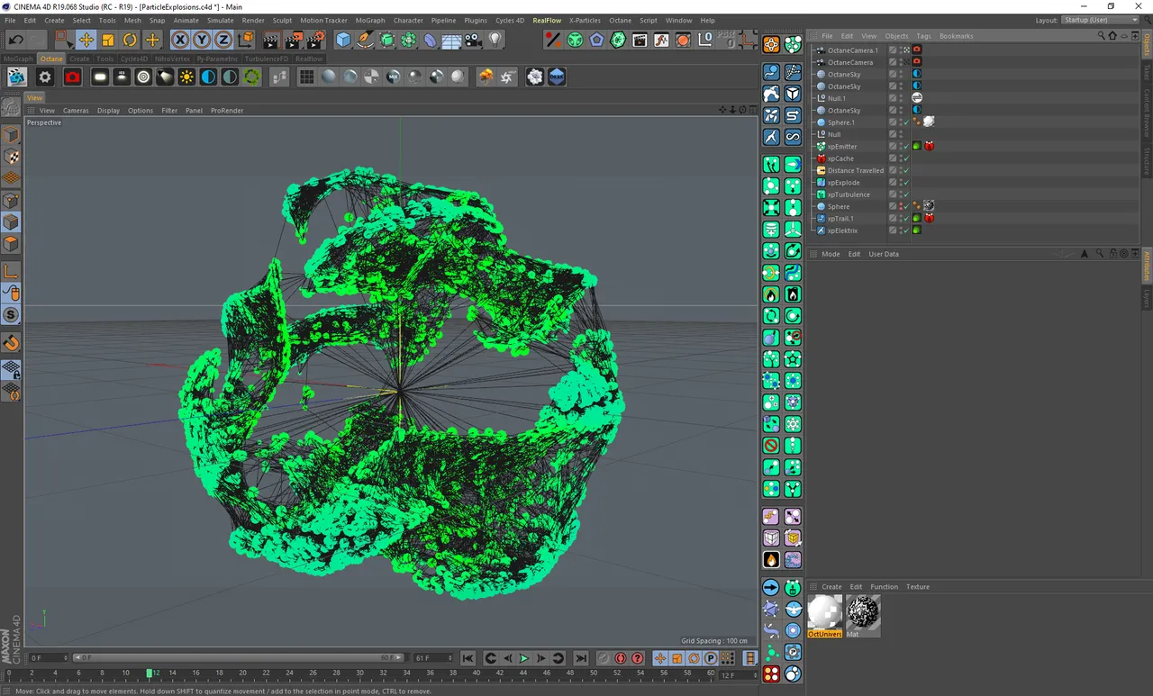Click the search magnifier in Object Manager
The height and width of the screenshot is (696, 1153).
(1101, 36)
